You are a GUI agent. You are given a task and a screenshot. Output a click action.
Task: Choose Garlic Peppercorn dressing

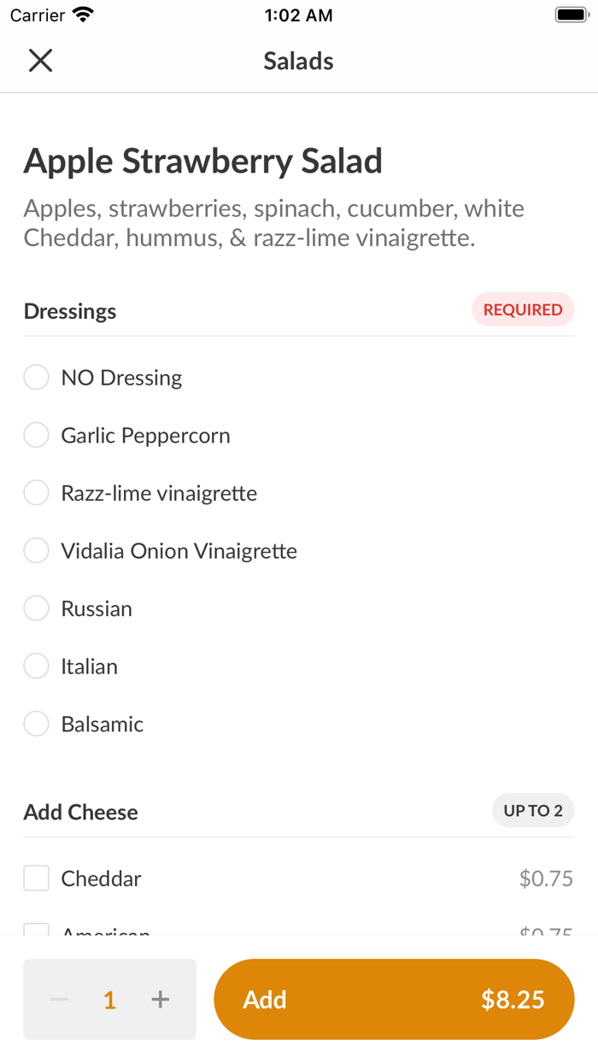36,436
